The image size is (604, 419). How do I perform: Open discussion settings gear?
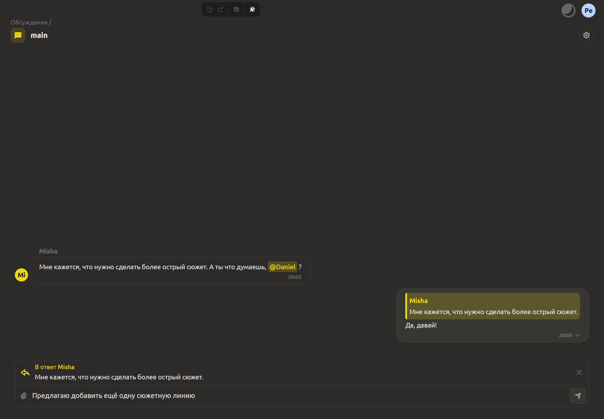[x=586, y=35]
